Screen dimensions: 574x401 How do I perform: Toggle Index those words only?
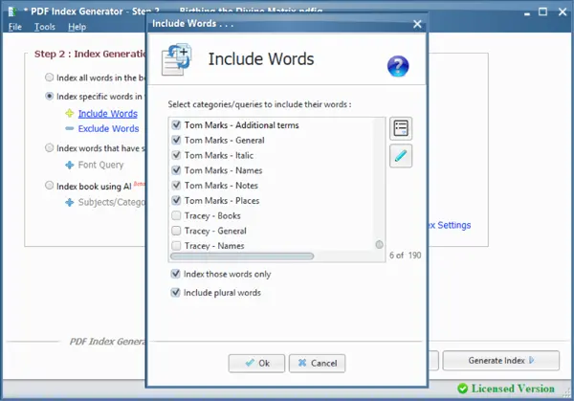coord(176,274)
